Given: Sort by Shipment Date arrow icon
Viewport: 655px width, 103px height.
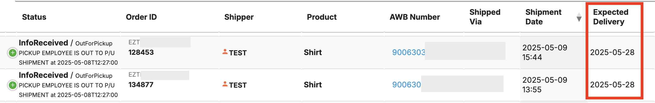Looking at the screenshot, I should click(579, 17).
